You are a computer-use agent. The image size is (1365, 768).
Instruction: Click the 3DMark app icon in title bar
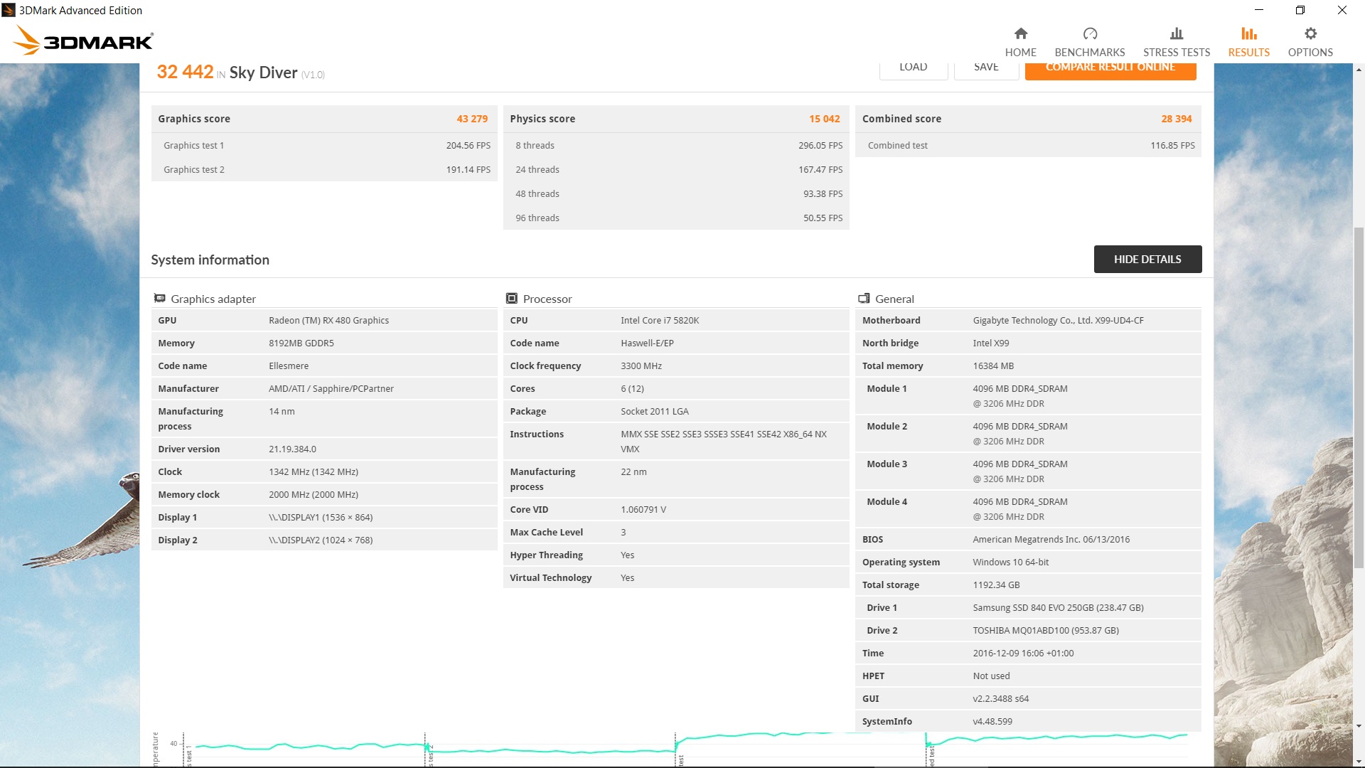tap(9, 10)
